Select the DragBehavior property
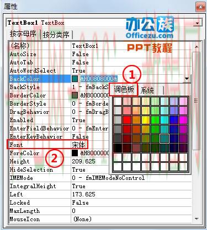This screenshot has width=207, height=230. pyautogui.click(x=40, y=112)
